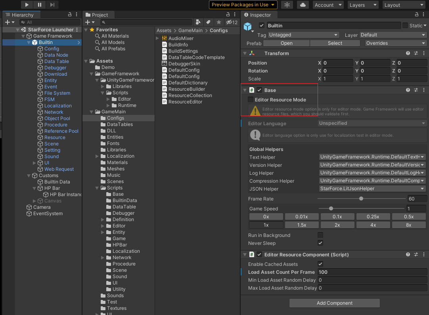429x315 pixels.
Task: Start Play mode with the play button
Action: 27,5
